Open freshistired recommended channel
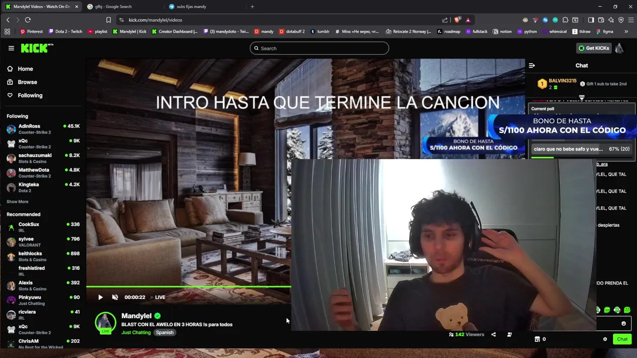The width and height of the screenshot is (637, 358). (43, 271)
